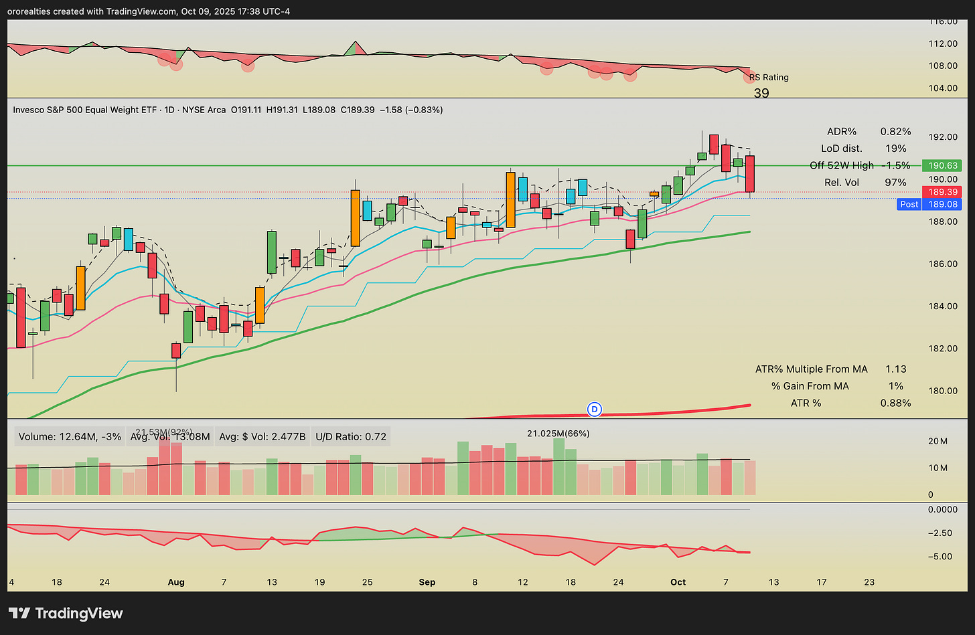Click the latest red candle on the chart

pyautogui.click(x=750, y=174)
